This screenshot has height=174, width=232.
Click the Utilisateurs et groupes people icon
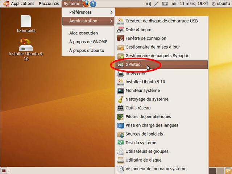(x=121, y=152)
